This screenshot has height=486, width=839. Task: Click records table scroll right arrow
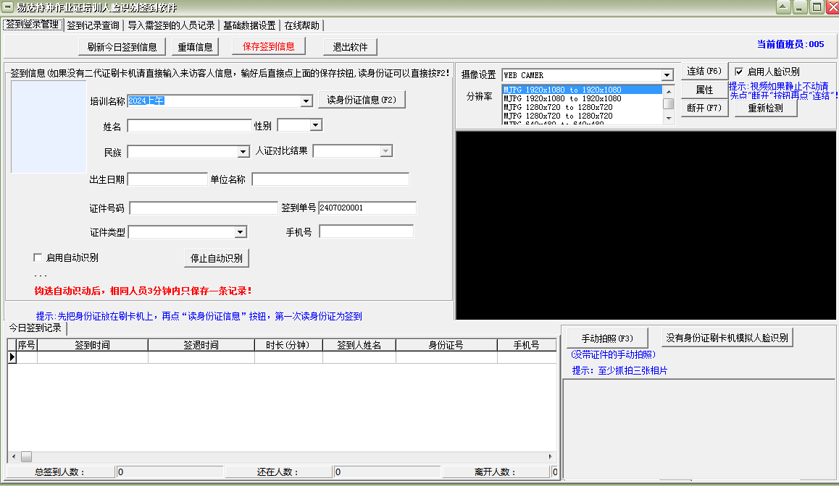[x=550, y=456]
